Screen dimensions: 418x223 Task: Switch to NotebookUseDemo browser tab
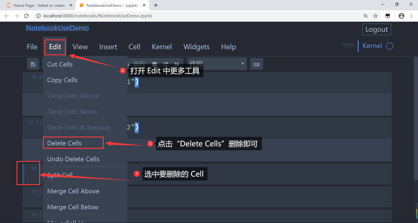pyautogui.click(x=113, y=5)
